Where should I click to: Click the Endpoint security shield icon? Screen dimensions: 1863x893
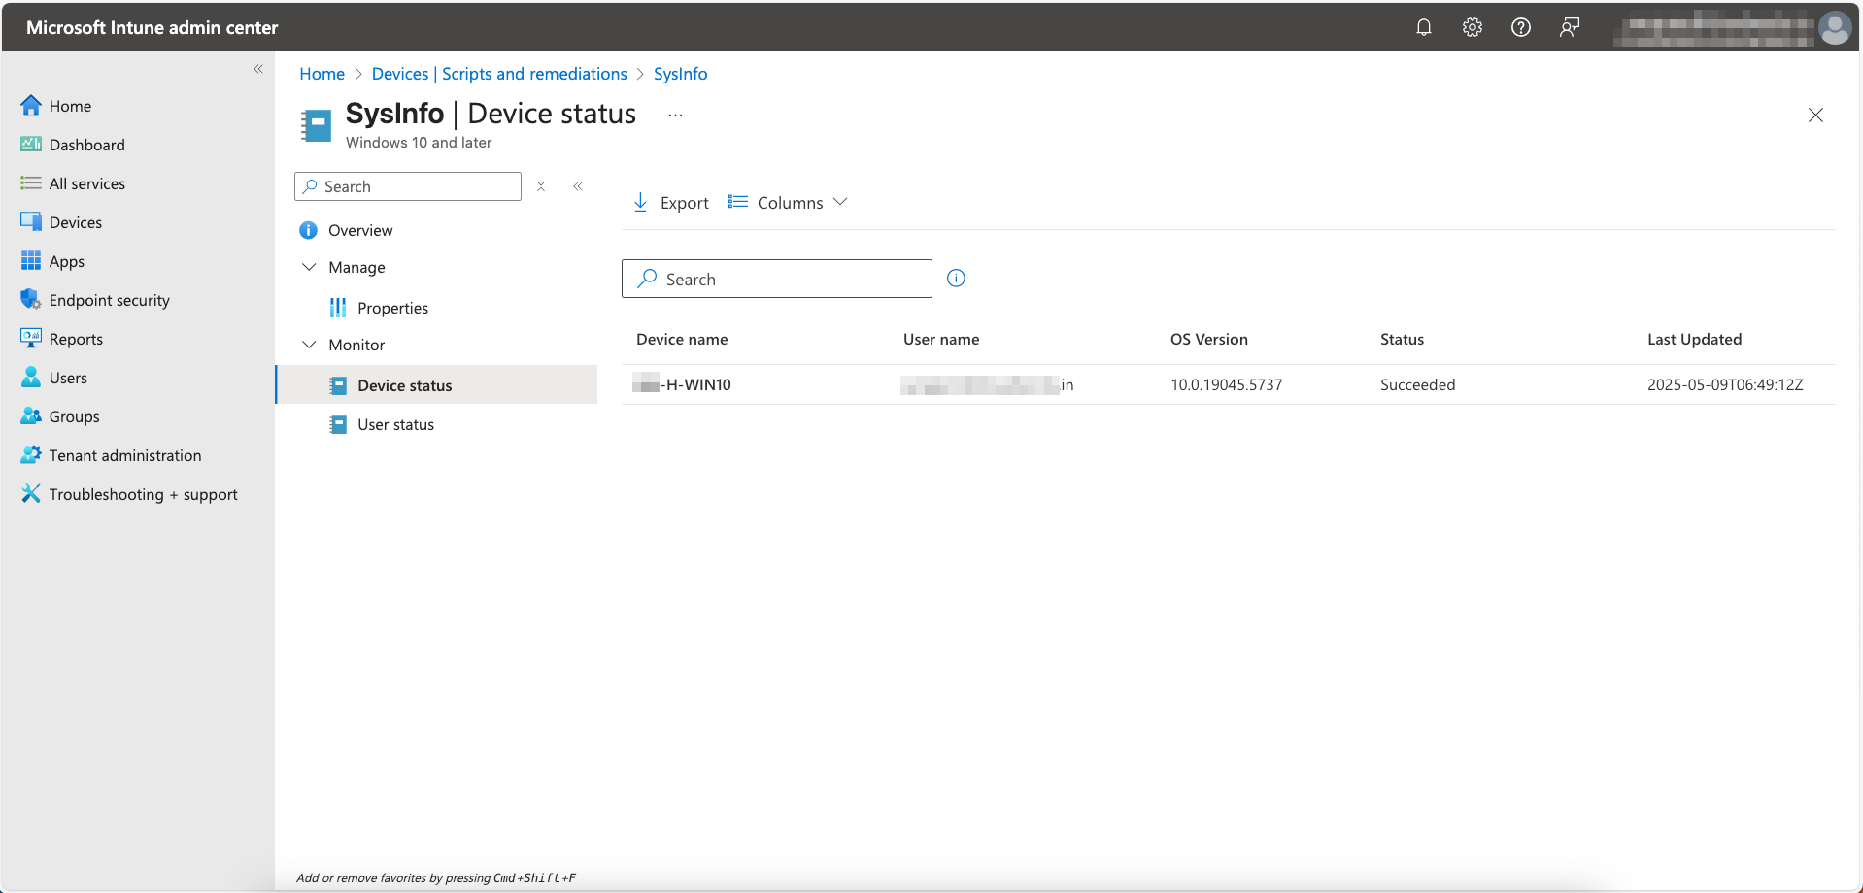(x=31, y=299)
